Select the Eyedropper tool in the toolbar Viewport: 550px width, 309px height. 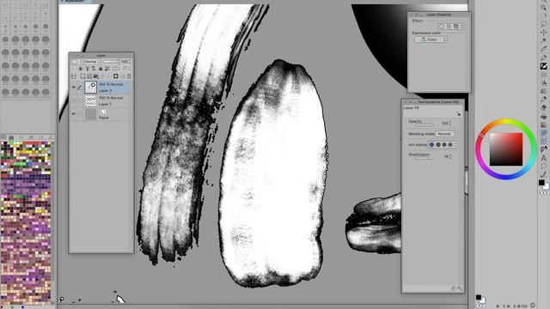543,48
